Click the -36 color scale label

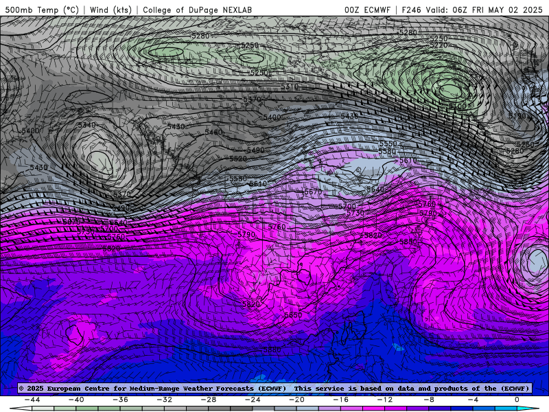click(x=120, y=400)
